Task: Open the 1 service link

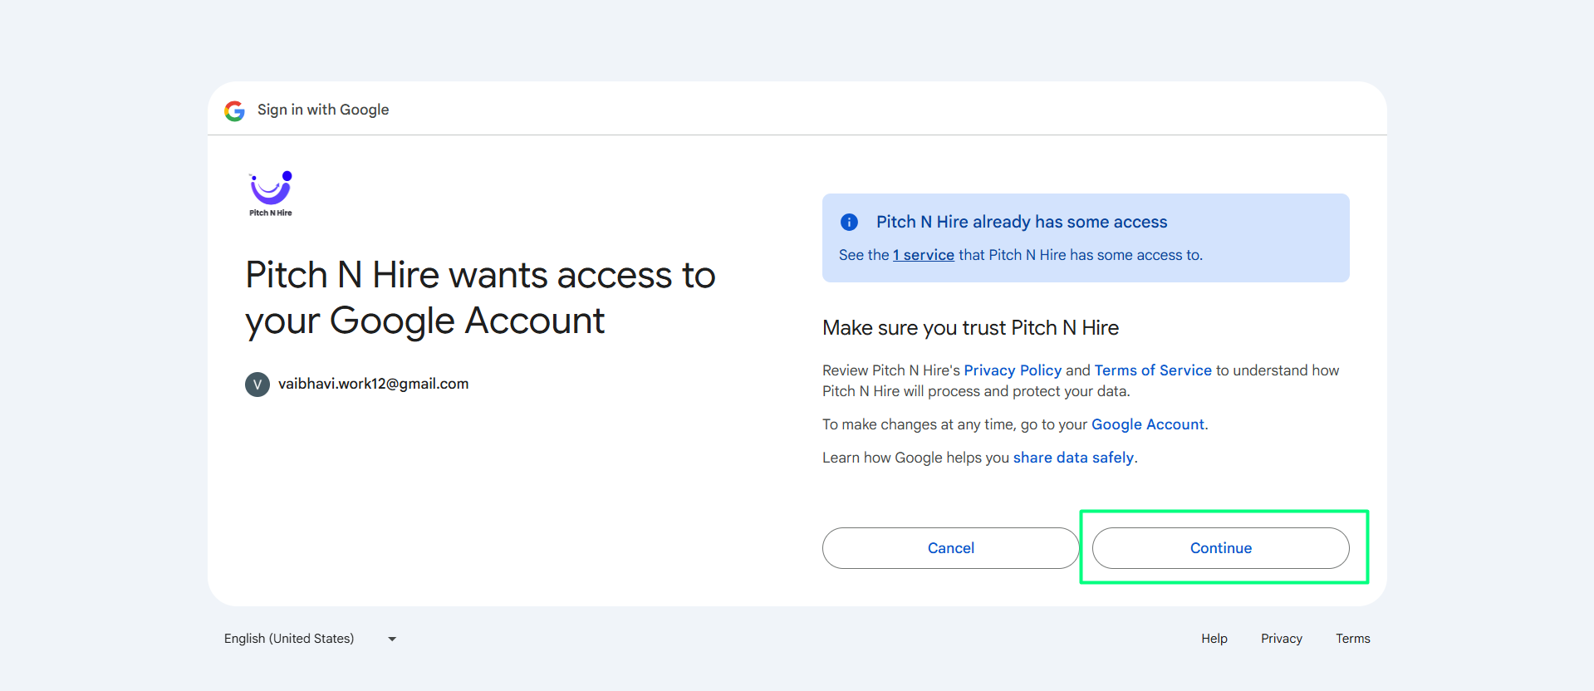Action: (x=924, y=255)
